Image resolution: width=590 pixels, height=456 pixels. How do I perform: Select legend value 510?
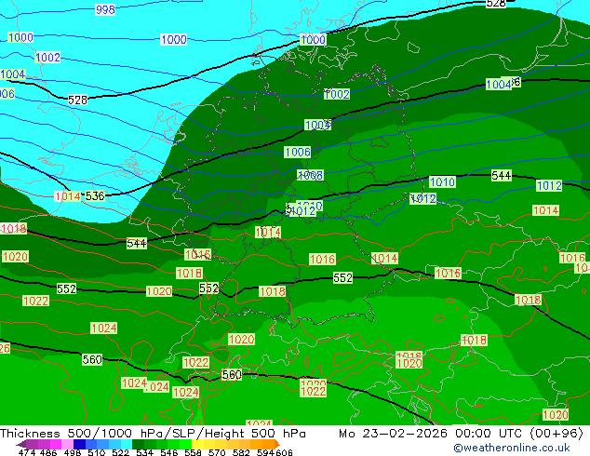[x=96, y=452]
